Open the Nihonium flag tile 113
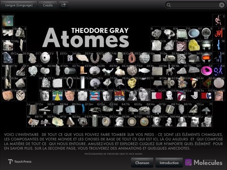The height and width of the screenshot is (170, 227). point(157,95)
